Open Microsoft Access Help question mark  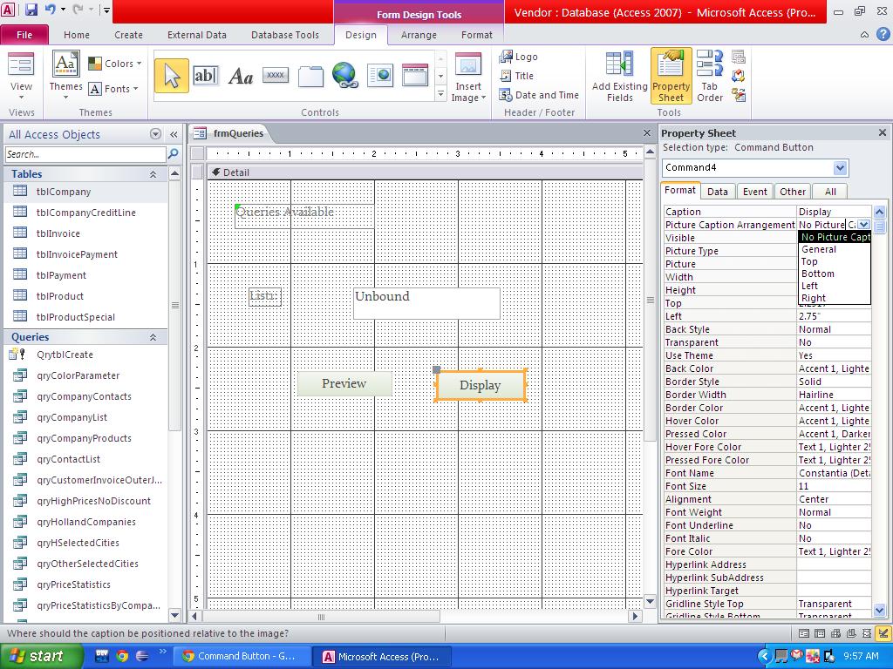coord(883,35)
